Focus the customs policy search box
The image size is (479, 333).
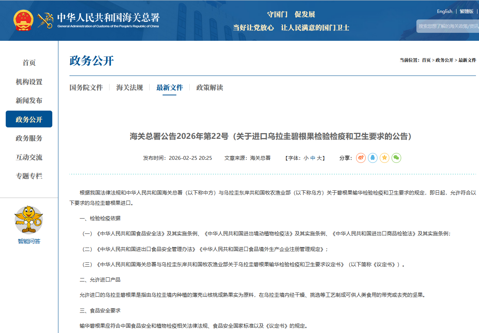point(448,26)
